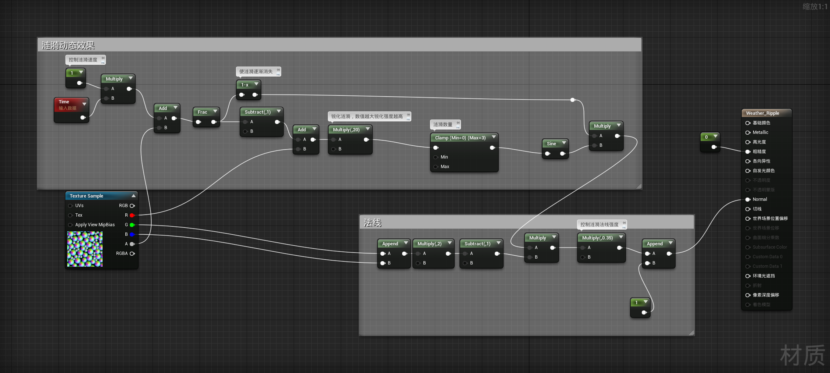Expand the 1-x node preview arrow

coord(256,84)
